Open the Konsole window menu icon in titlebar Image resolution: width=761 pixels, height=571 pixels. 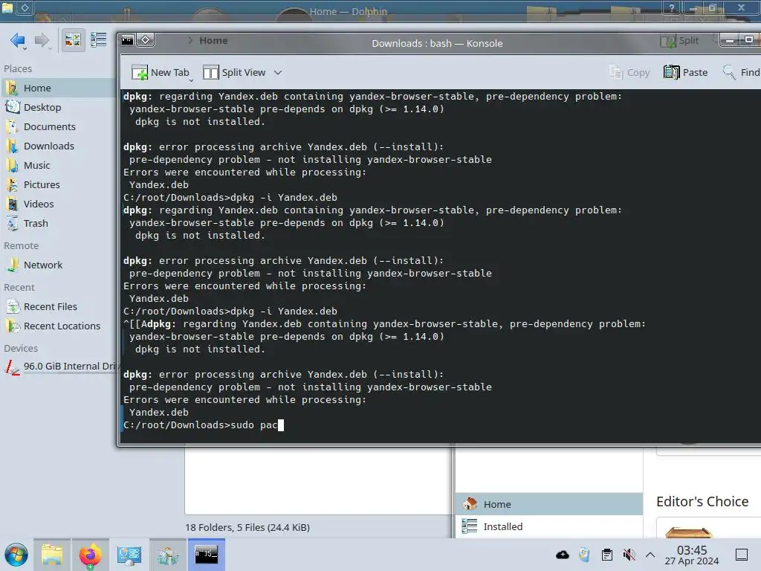pyautogui.click(x=128, y=40)
